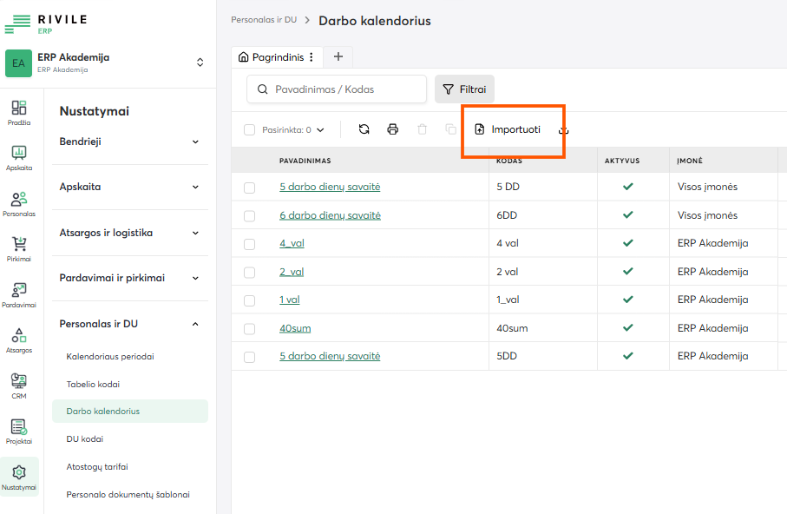Click the copy icon in the toolbar
787x514 pixels.
click(450, 129)
